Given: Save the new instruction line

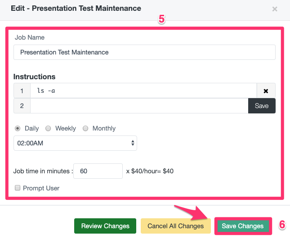Looking at the screenshot, I should click(x=262, y=106).
